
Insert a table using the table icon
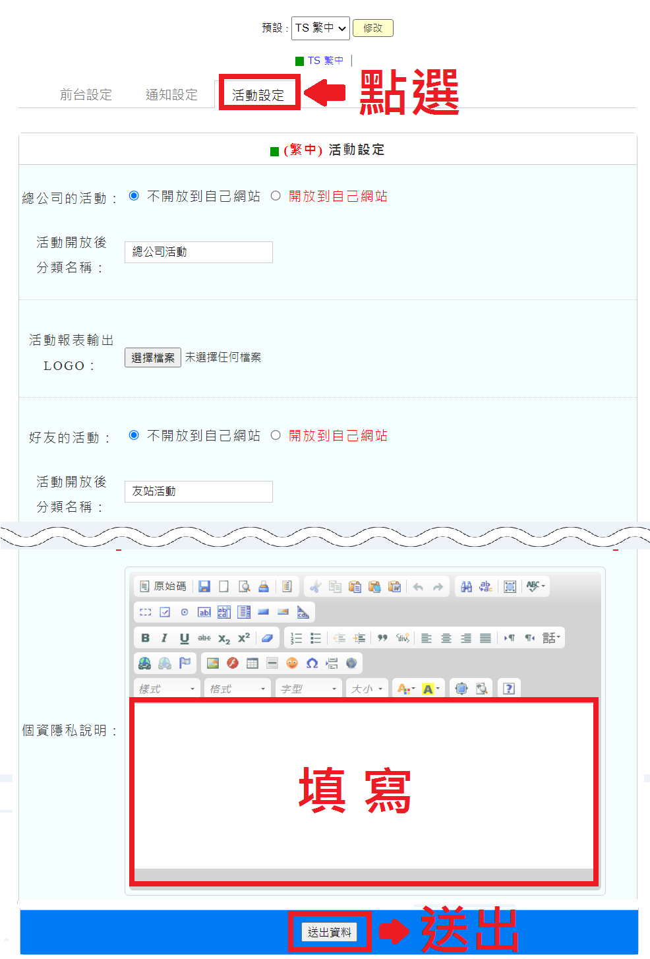pyautogui.click(x=252, y=663)
